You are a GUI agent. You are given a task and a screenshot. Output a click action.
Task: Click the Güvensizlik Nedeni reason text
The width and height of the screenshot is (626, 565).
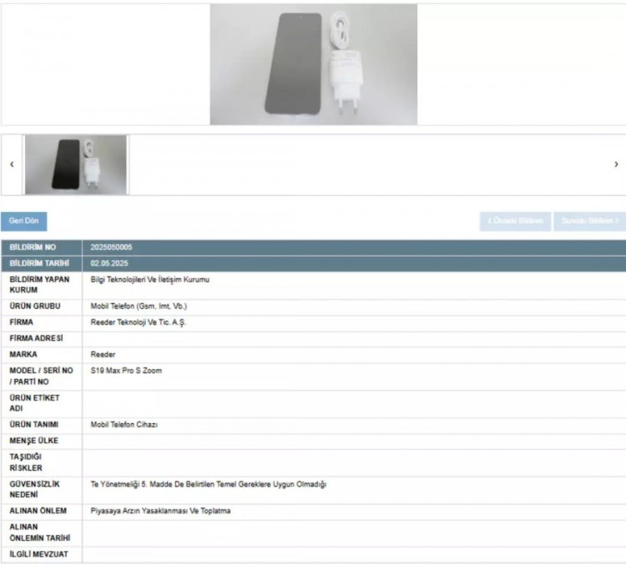tap(208, 484)
